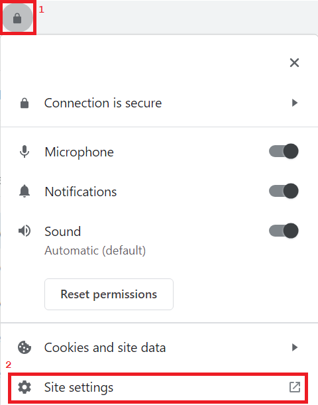Open Cookies and site data
This screenshot has height=405, width=318.
coord(159,347)
